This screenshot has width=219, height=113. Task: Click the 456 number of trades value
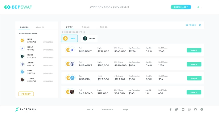point(160,93)
